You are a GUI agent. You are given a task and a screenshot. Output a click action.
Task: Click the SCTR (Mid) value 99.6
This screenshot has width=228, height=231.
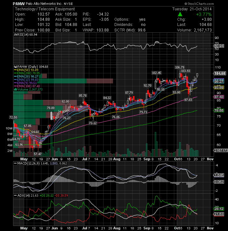(142, 30)
